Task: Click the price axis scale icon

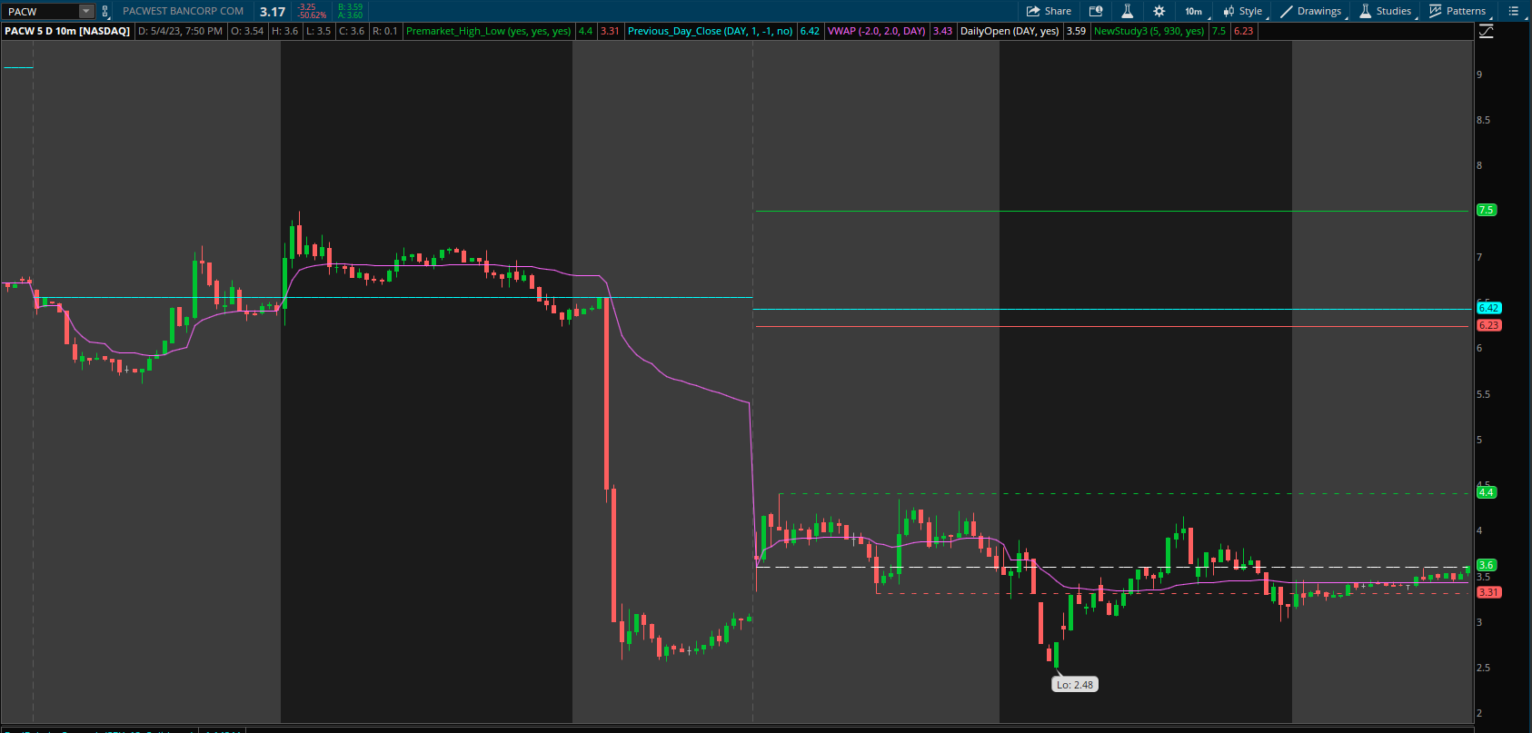Action: 1487,32
